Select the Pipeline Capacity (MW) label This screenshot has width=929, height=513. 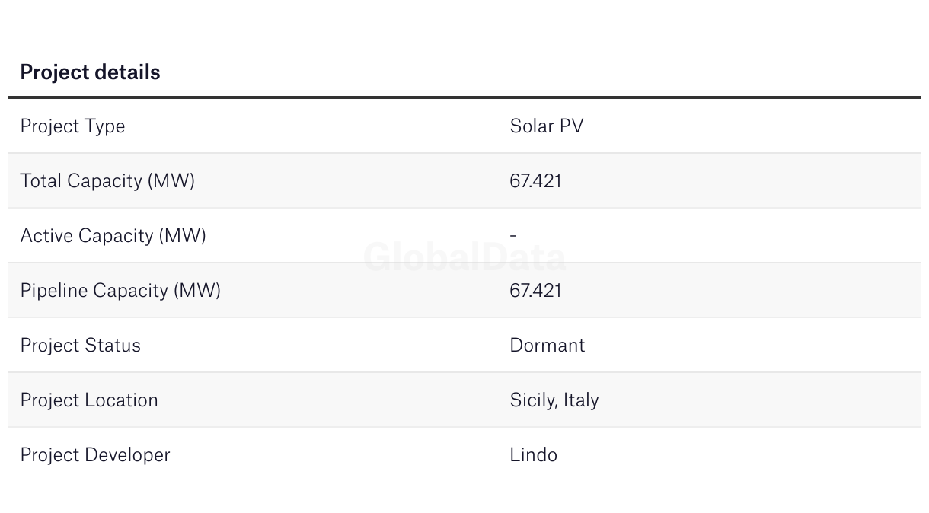pos(120,291)
